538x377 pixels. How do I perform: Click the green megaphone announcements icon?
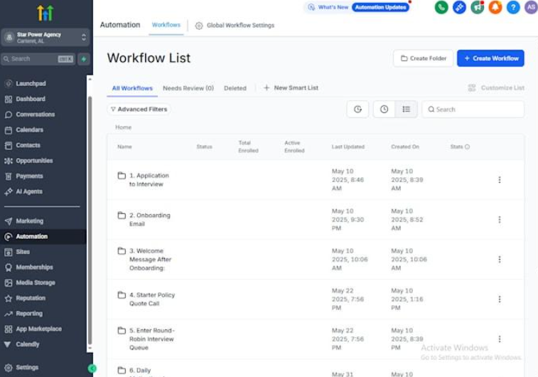tap(478, 7)
